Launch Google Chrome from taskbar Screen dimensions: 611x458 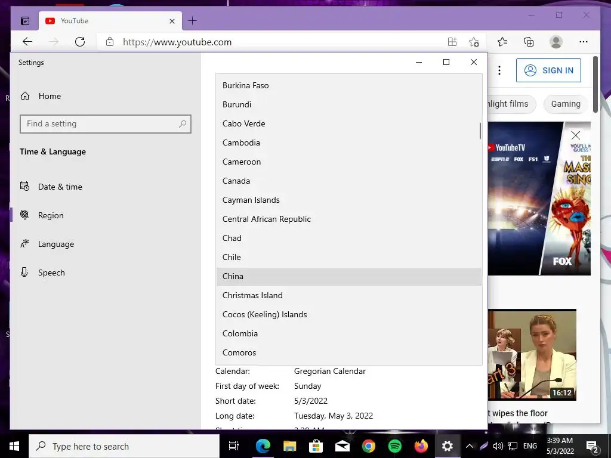coord(369,446)
